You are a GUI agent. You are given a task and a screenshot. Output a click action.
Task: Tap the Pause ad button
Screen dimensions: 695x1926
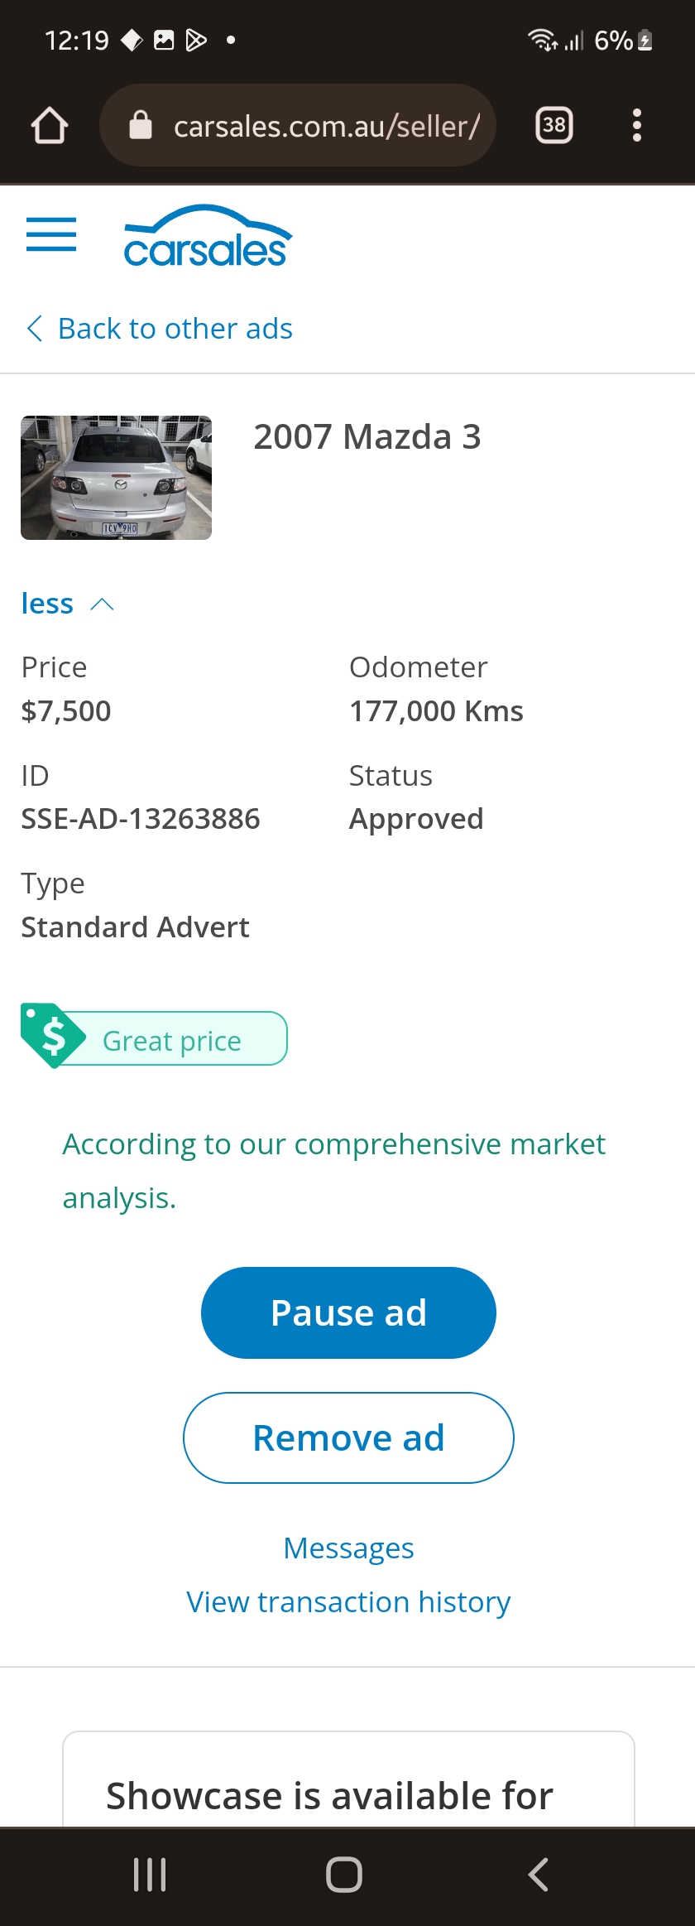348,1312
